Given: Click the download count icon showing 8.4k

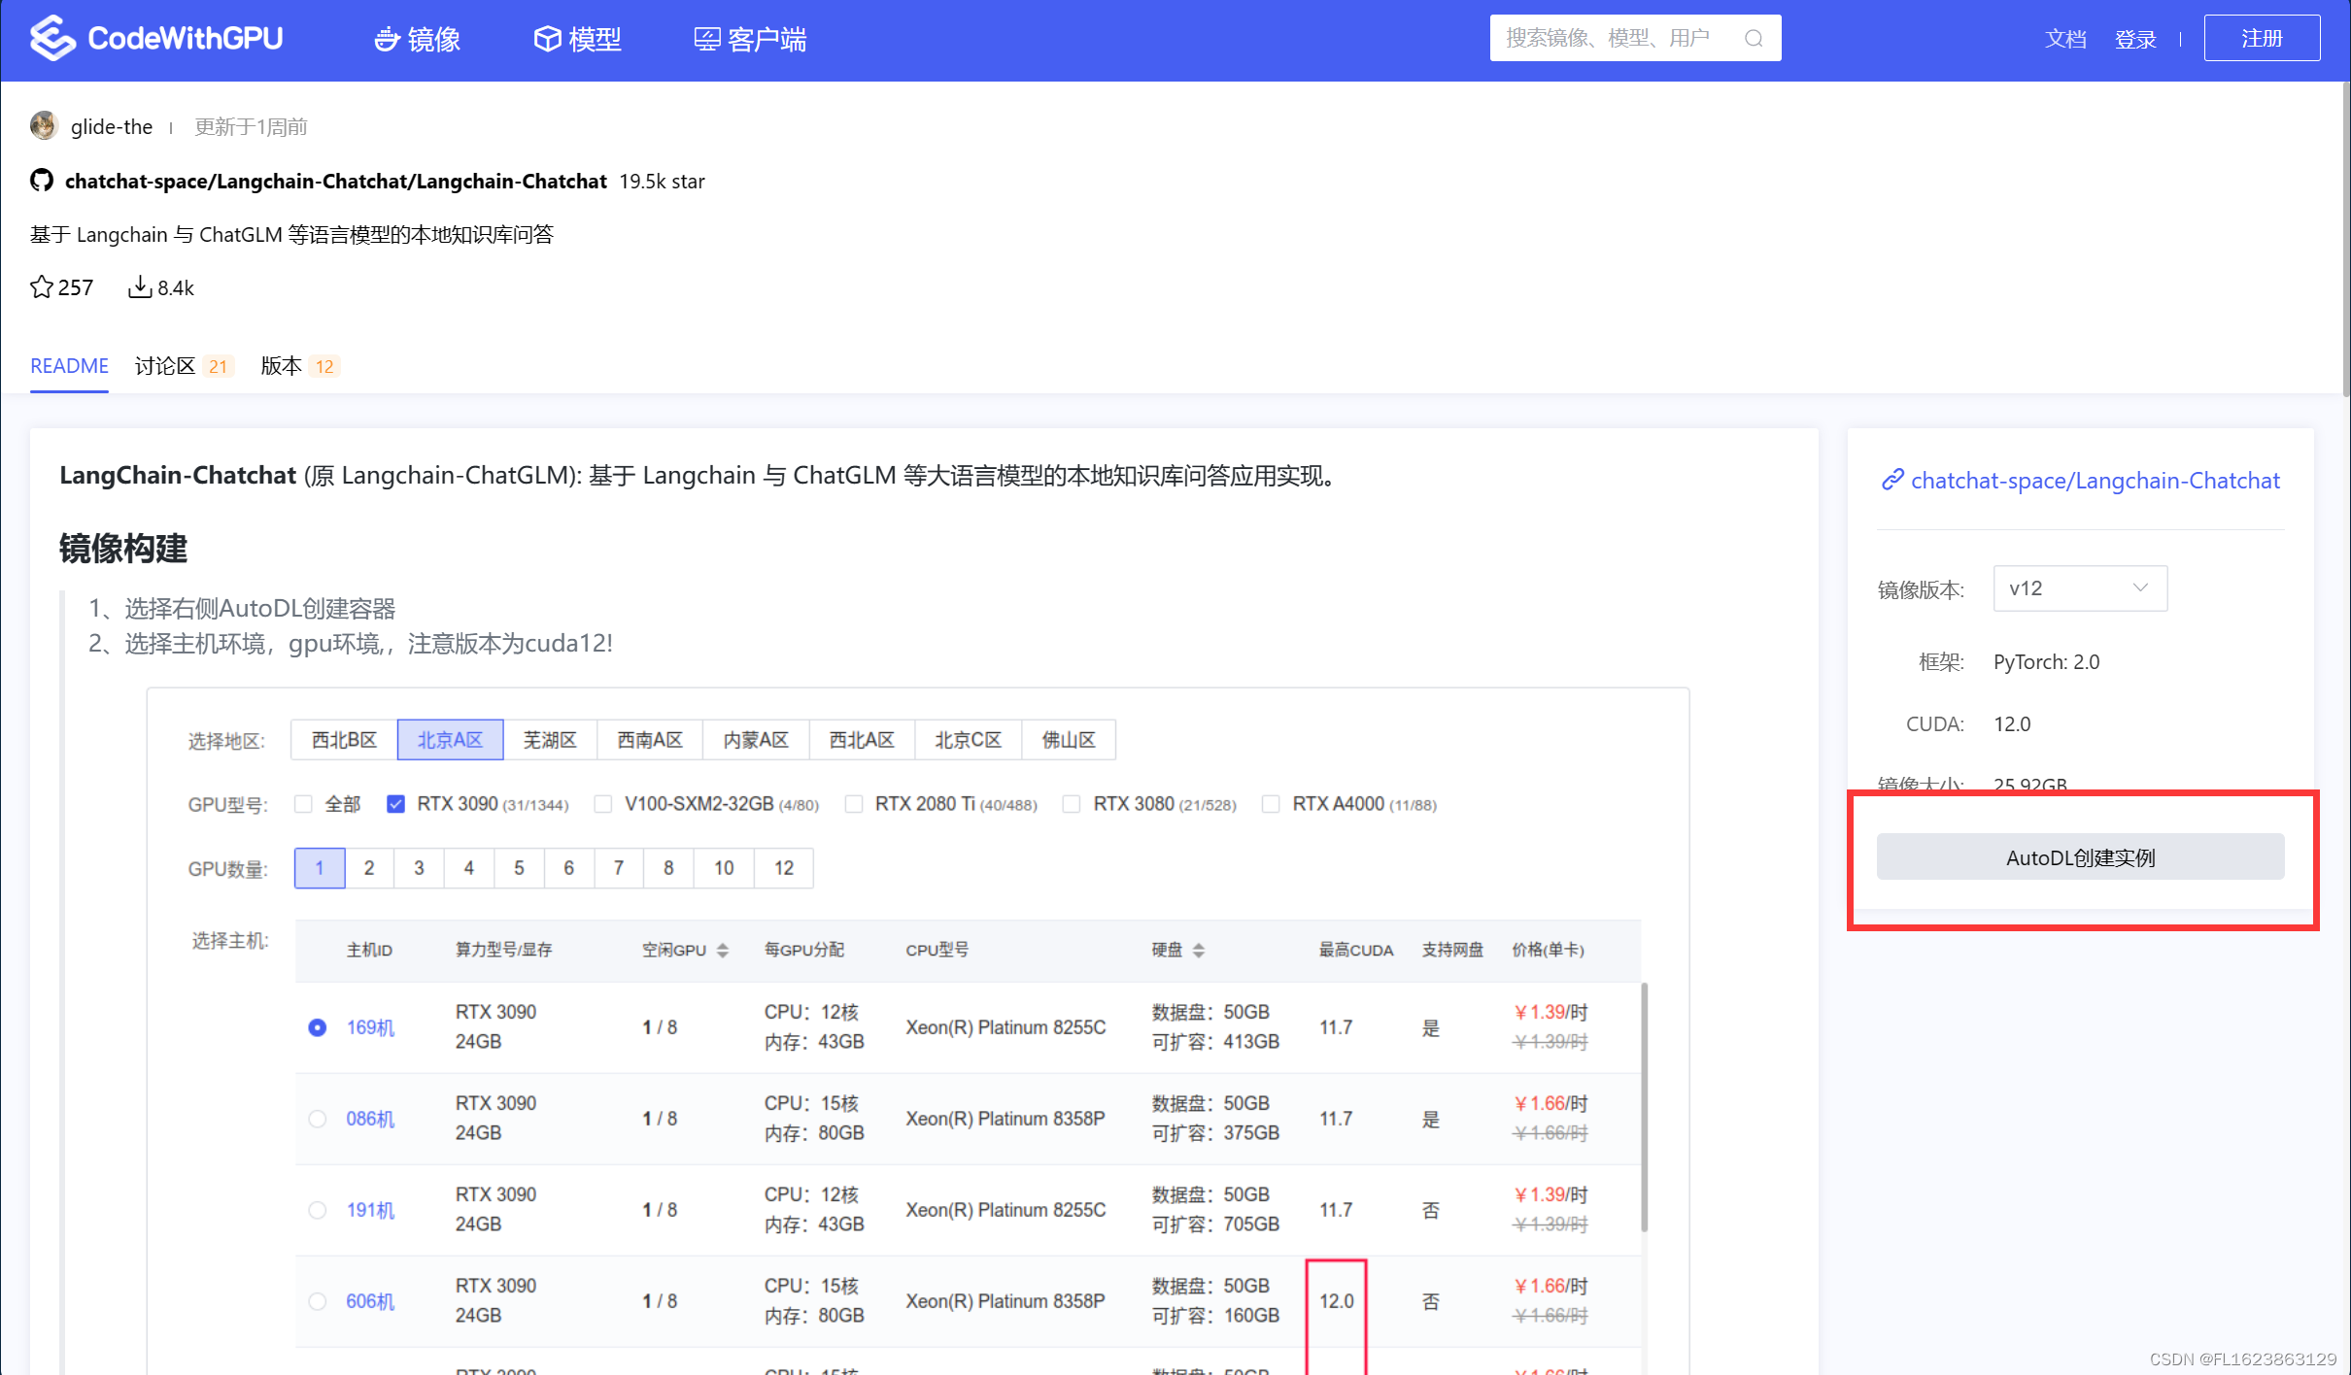Looking at the screenshot, I should [x=140, y=285].
